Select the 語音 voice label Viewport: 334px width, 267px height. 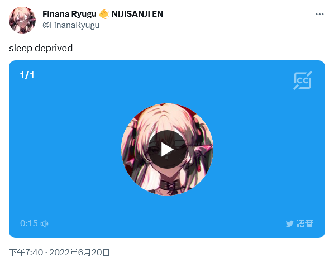[x=304, y=223]
